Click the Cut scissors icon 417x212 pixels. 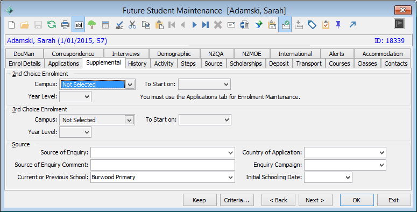click(x=132, y=25)
